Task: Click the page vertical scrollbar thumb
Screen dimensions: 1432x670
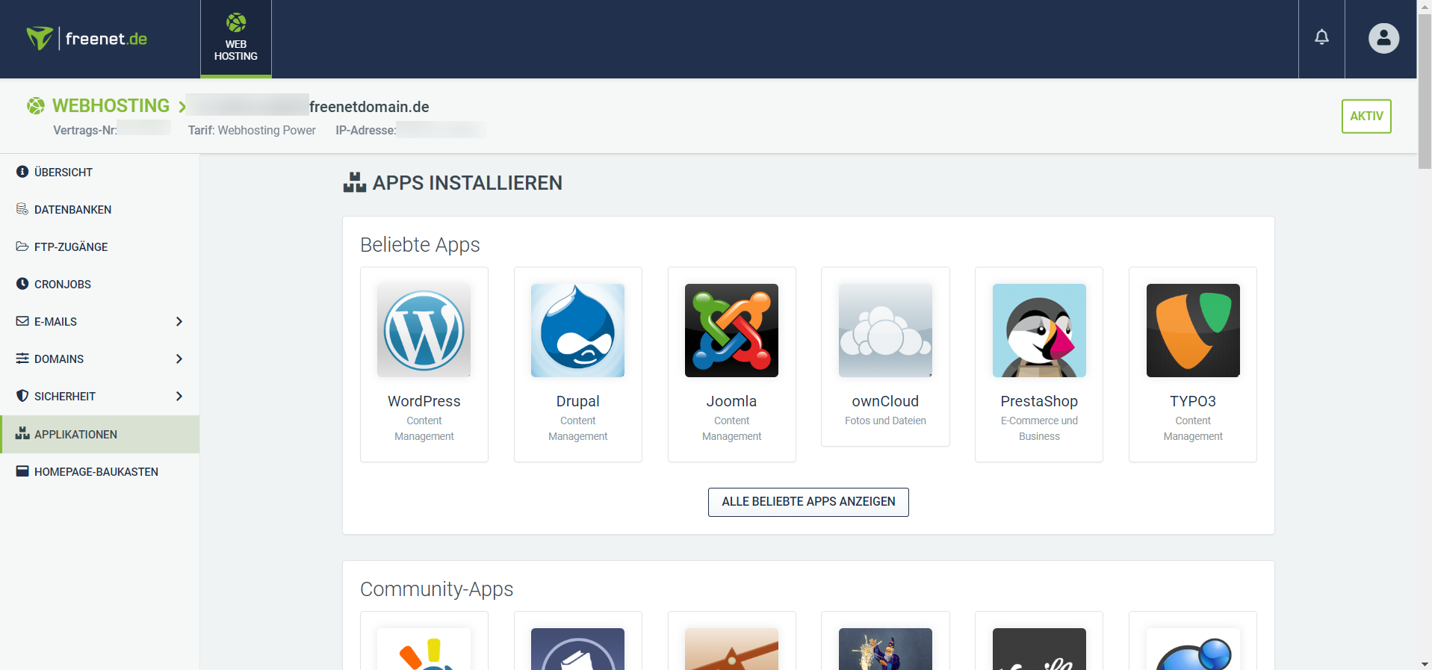Action: click(1425, 90)
